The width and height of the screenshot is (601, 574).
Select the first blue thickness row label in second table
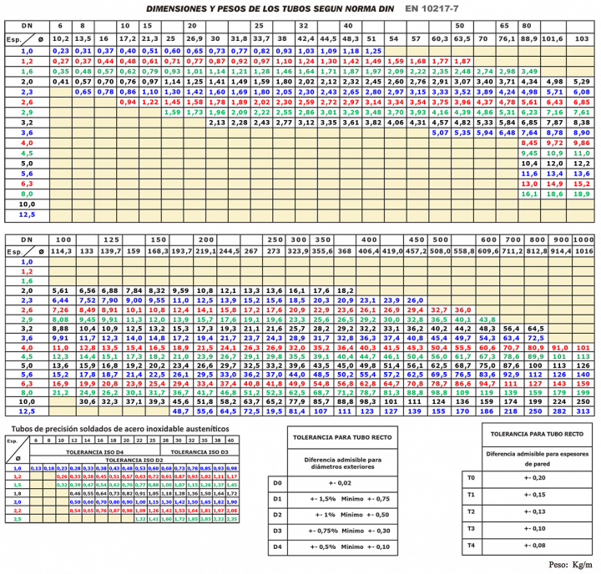[27, 262]
